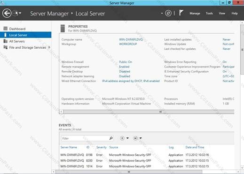Open the Events saved queries dropdown

point(137,138)
